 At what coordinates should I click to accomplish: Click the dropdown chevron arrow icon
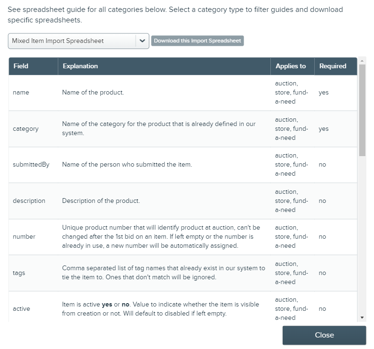point(142,41)
